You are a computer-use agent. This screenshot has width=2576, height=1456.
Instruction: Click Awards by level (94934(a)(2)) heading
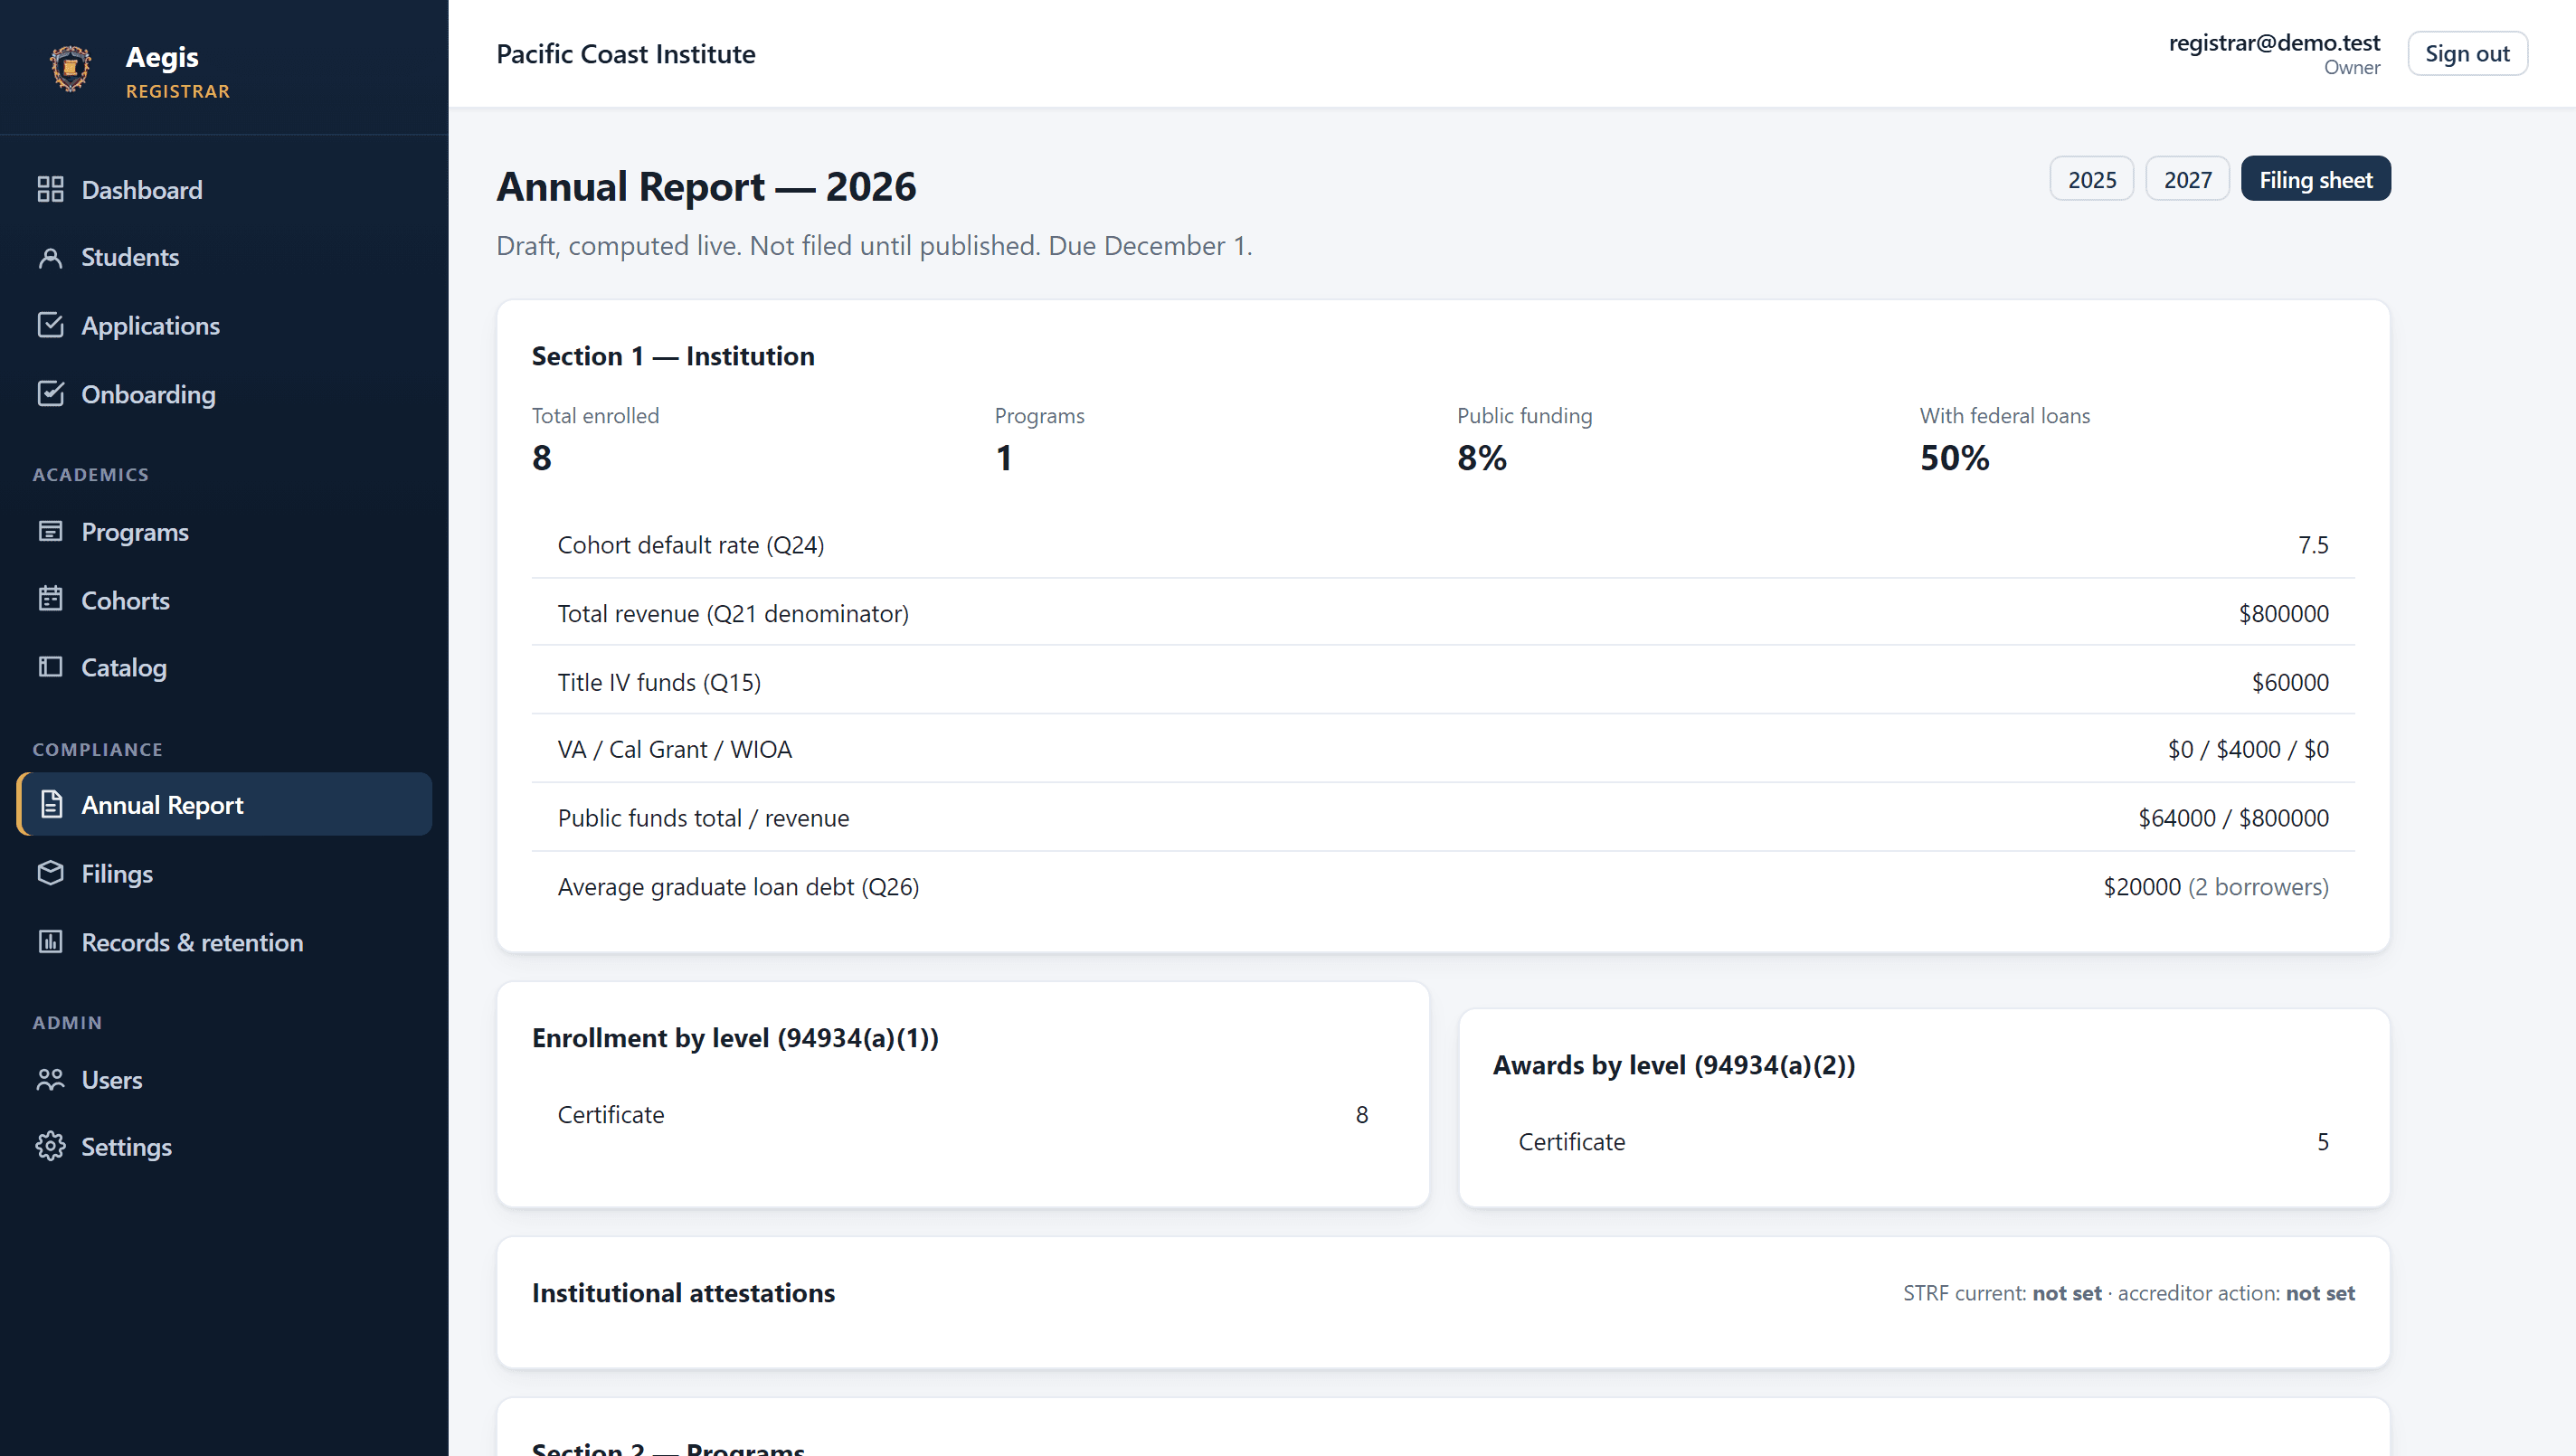click(x=1673, y=1065)
